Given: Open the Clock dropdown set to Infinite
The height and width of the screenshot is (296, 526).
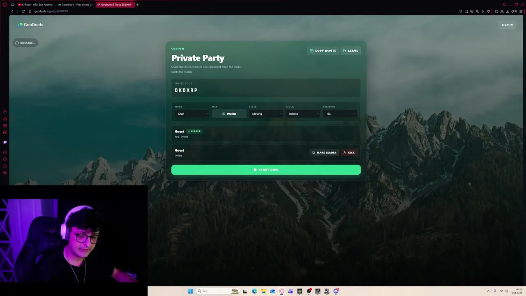Looking at the screenshot, I should pos(303,114).
